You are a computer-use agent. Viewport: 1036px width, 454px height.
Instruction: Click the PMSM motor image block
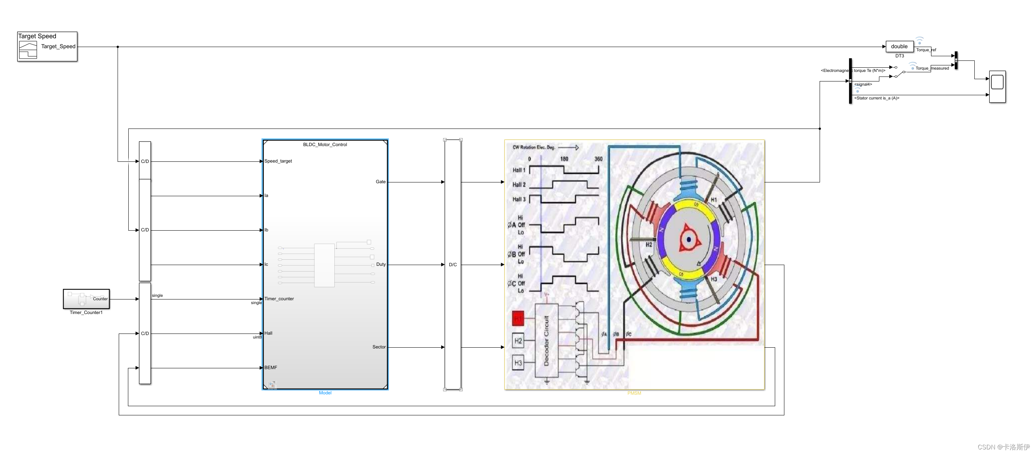pyautogui.click(x=634, y=265)
